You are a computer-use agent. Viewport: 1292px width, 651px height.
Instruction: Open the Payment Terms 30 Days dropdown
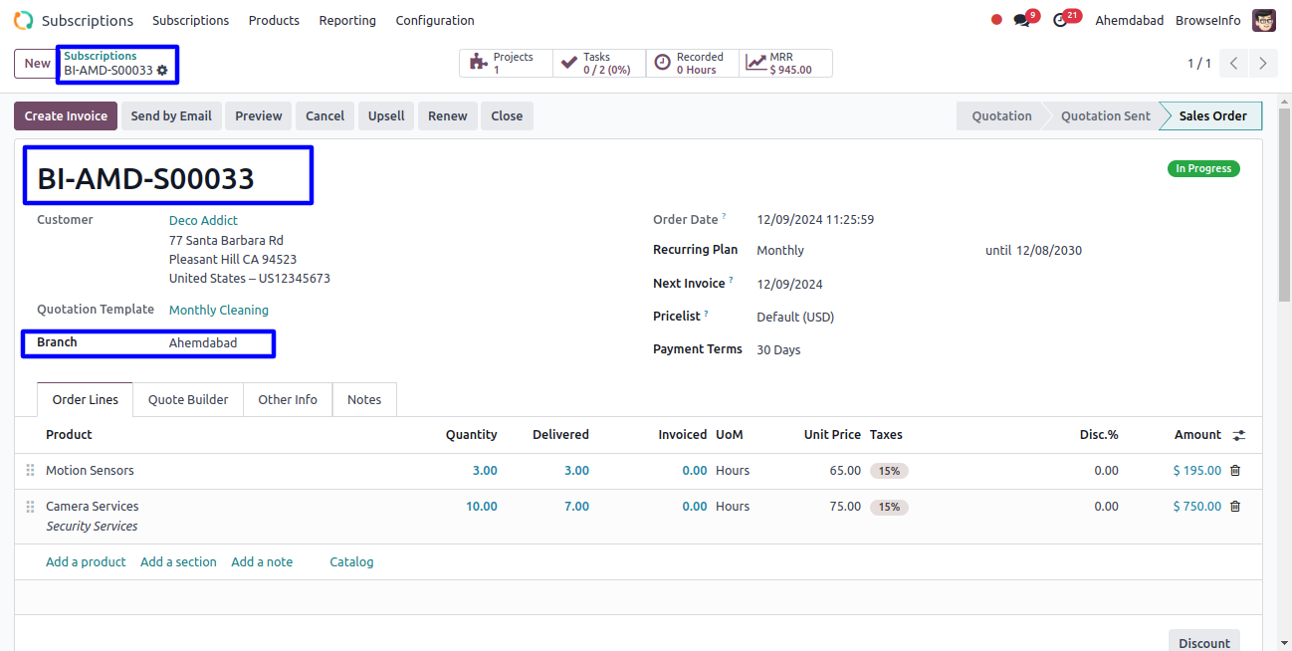tap(856, 350)
